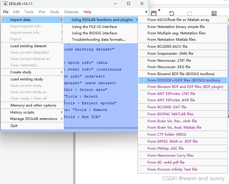Screen dimensions: 229x184
Task: Expand Using EEGLAB functions and plugins
Action: (100, 20)
